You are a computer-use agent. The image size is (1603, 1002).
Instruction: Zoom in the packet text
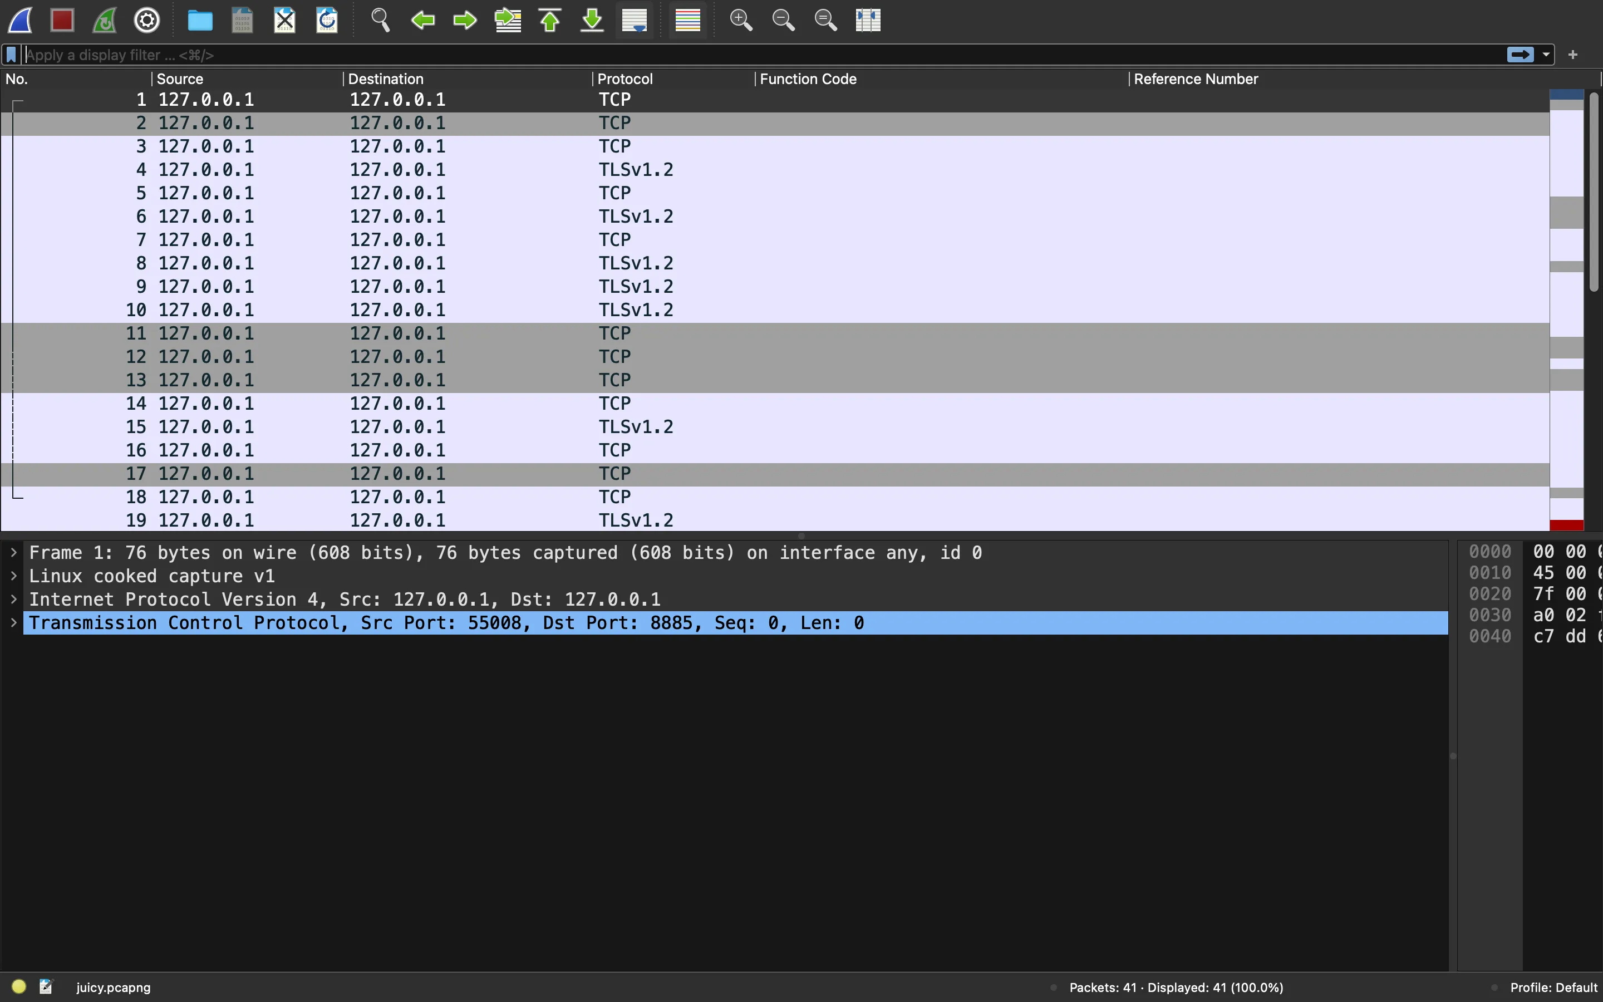click(741, 20)
